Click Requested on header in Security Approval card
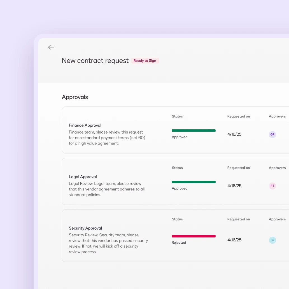Screen dimensions: 289x289 [x=239, y=219]
